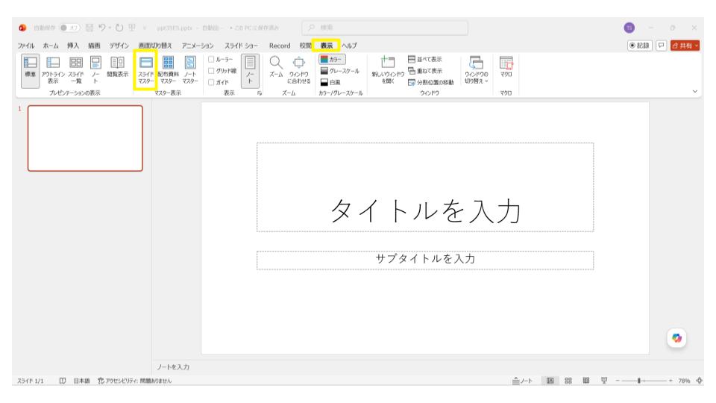This screenshot has height=403, width=716.
Task: Open the ノート notes page view in ribbon
Action: [95, 70]
